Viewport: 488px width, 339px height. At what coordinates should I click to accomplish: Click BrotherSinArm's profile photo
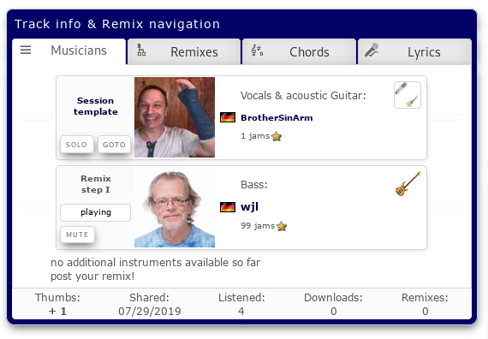tap(175, 117)
